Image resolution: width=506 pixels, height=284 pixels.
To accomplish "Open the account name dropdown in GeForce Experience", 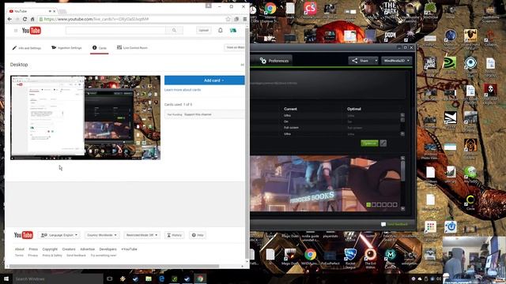I will coord(397,61).
